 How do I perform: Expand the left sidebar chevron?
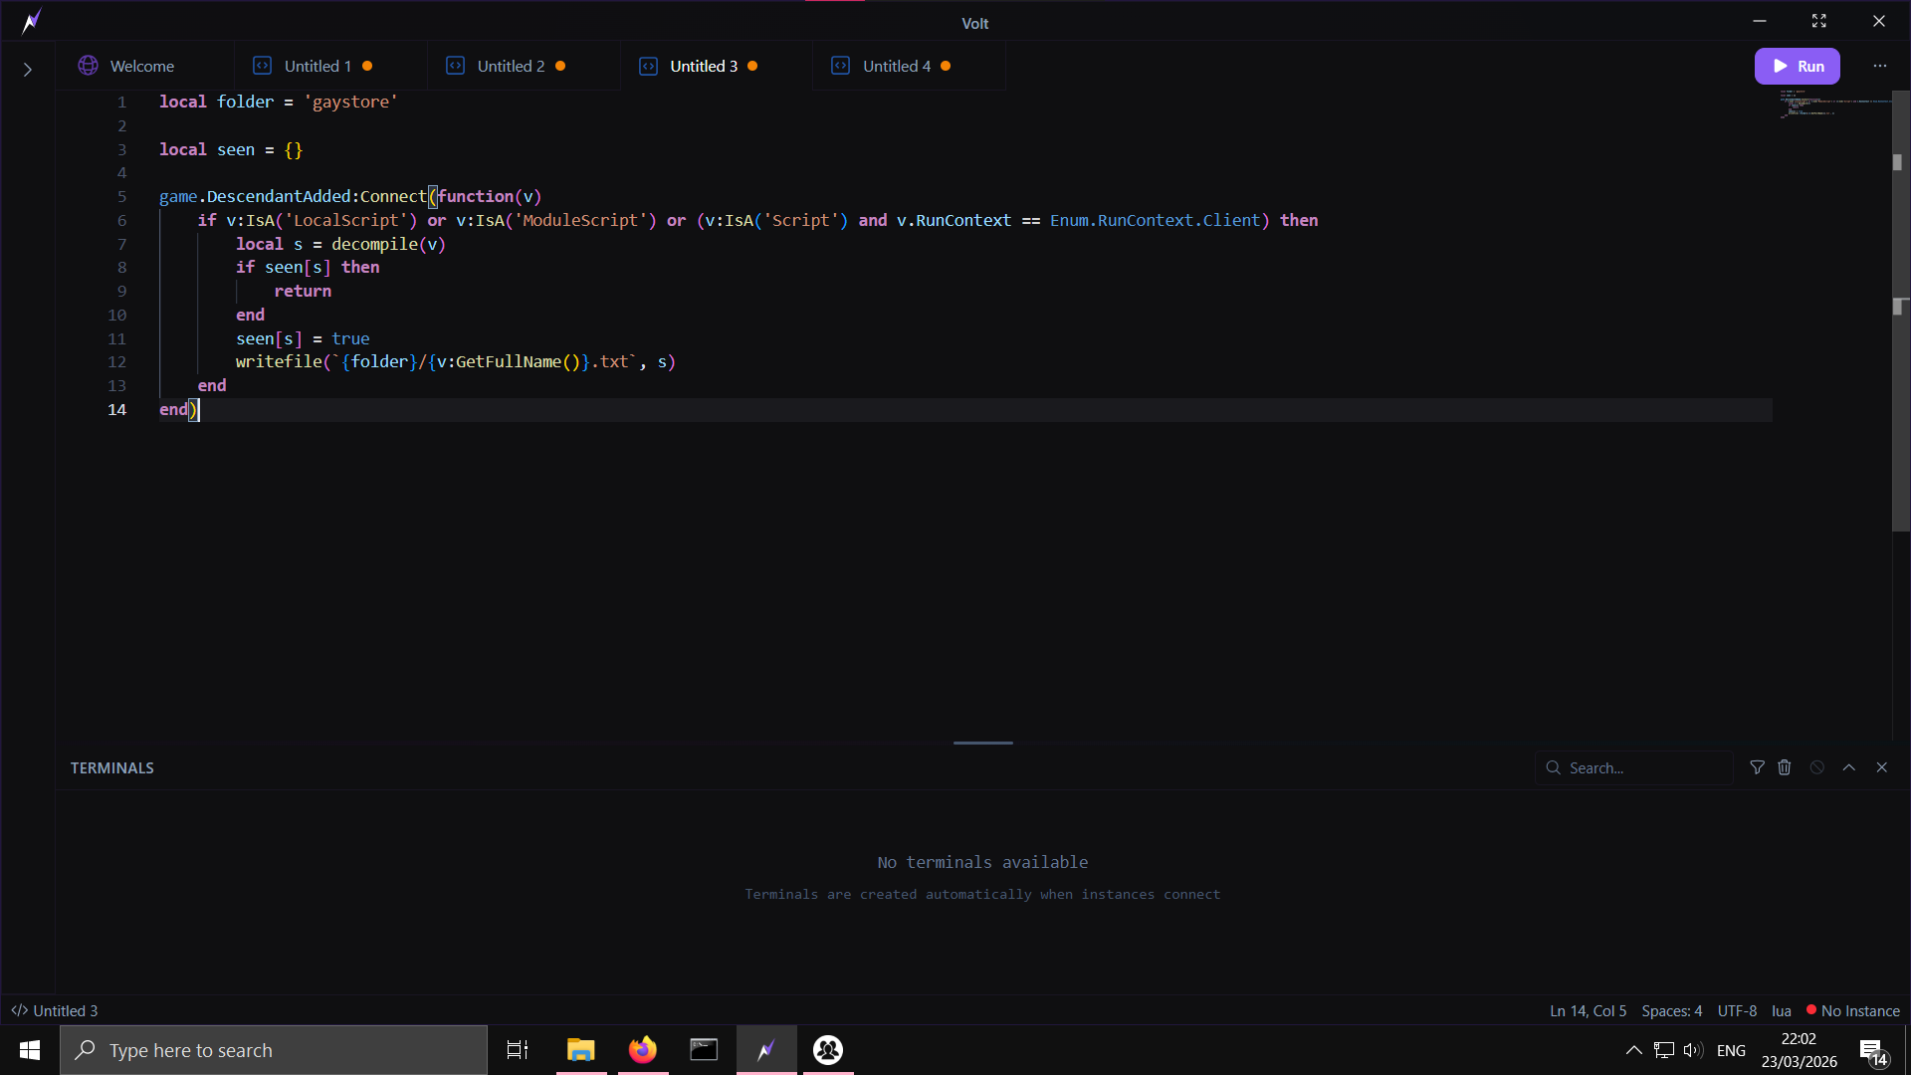[x=28, y=70]
